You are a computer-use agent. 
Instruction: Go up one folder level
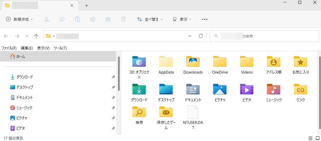[x=36, y=36]
